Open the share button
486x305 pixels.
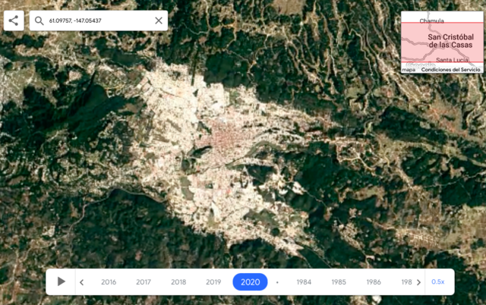(14, 20)
